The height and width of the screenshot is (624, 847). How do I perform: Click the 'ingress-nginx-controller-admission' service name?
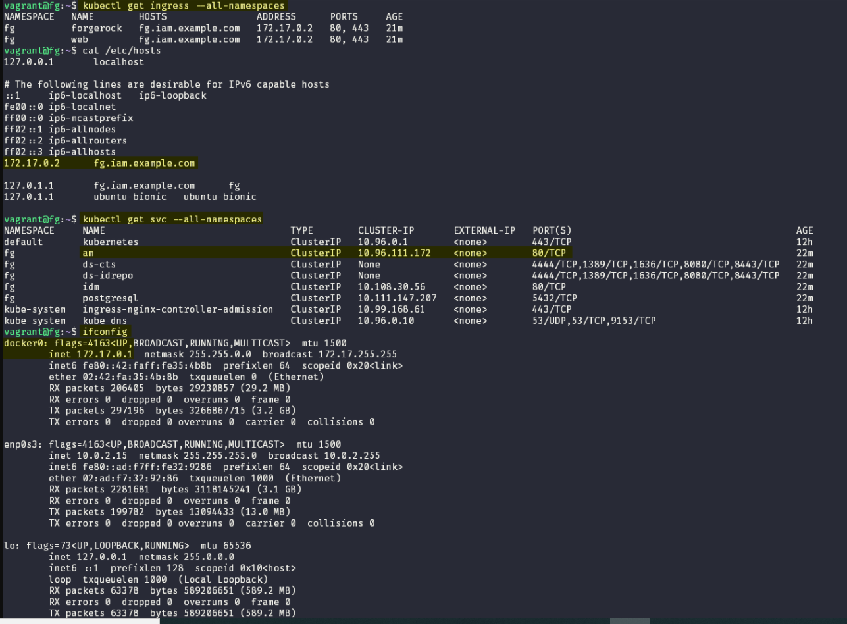coord(178,309)
